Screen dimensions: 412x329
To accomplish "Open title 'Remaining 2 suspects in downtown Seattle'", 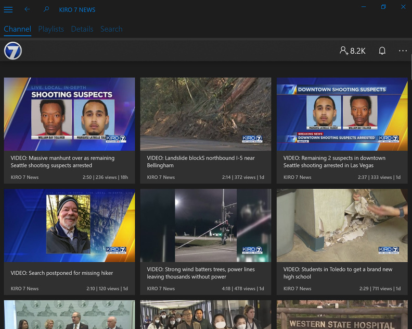I will (334, 162).
